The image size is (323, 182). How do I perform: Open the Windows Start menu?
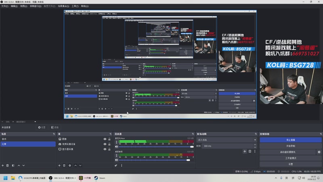click(x=6, y=178)
